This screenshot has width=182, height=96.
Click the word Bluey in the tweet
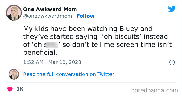129,29
